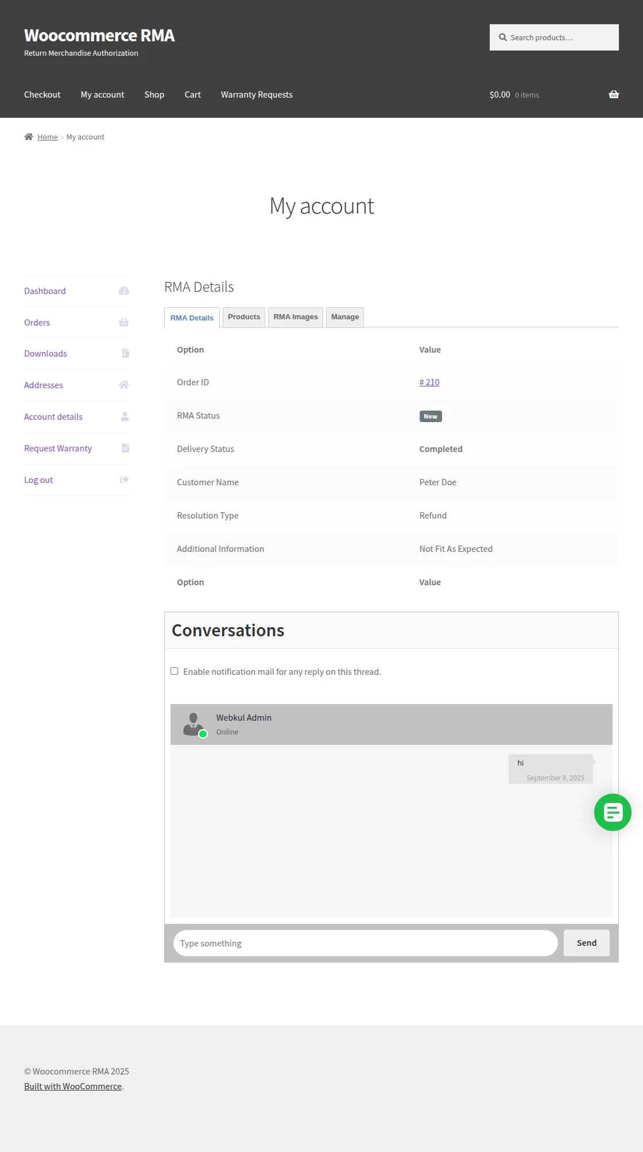Viewport: 643px width, 1152px height.
Task: Click the September 8, 2025 timestamp
Action: [x=555, y=778]
